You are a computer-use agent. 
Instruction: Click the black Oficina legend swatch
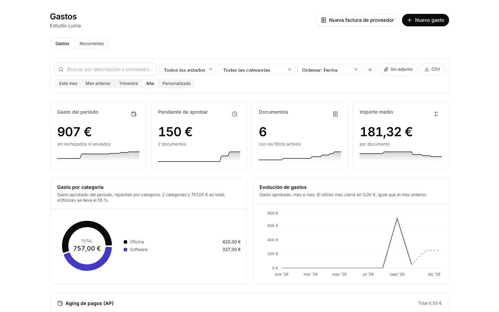[x=125, y=242]
